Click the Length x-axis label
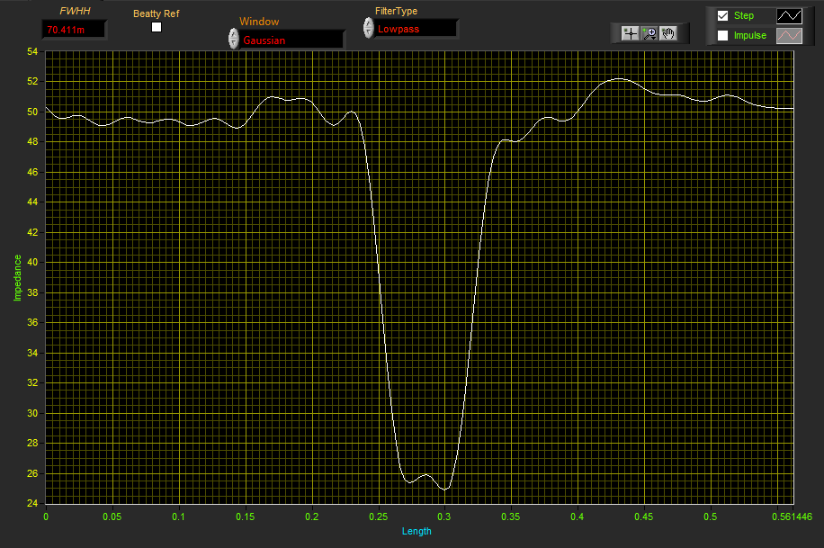The image size is (824, 548). (x=416, y=531)
